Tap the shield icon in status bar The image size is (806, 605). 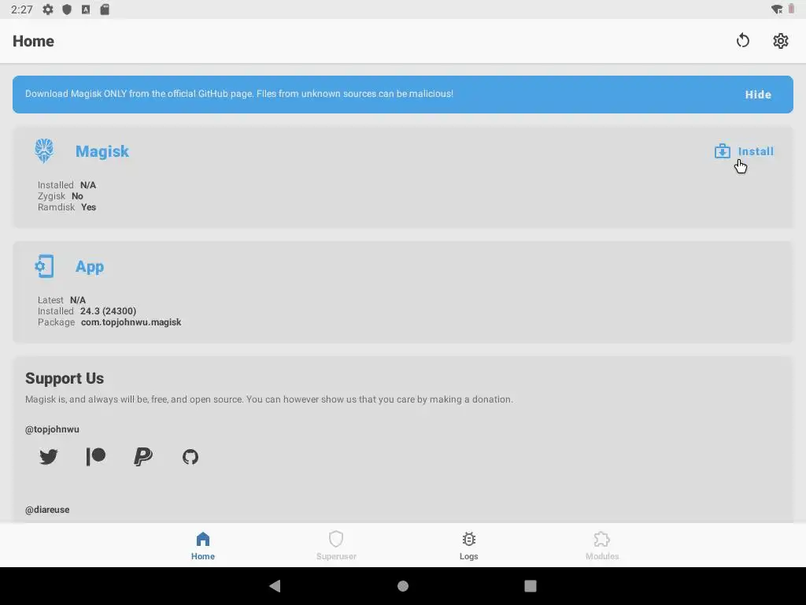(x=67, y=9)
